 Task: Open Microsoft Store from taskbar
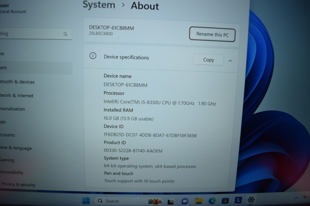(225, 201)
